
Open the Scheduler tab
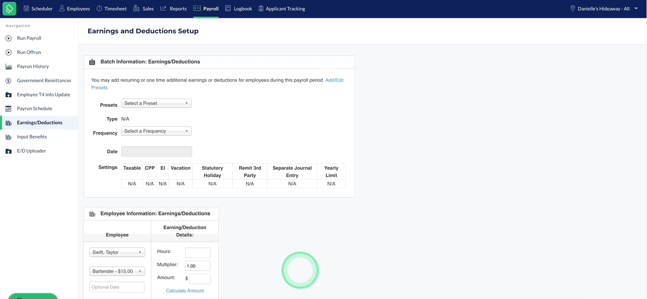[38, 9]
